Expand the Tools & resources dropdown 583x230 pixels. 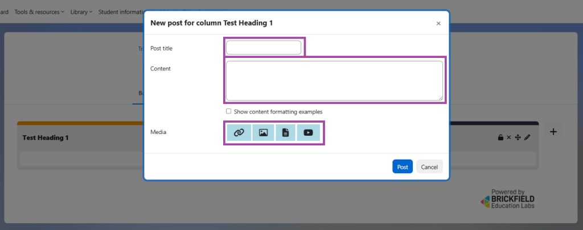[39, 12]
